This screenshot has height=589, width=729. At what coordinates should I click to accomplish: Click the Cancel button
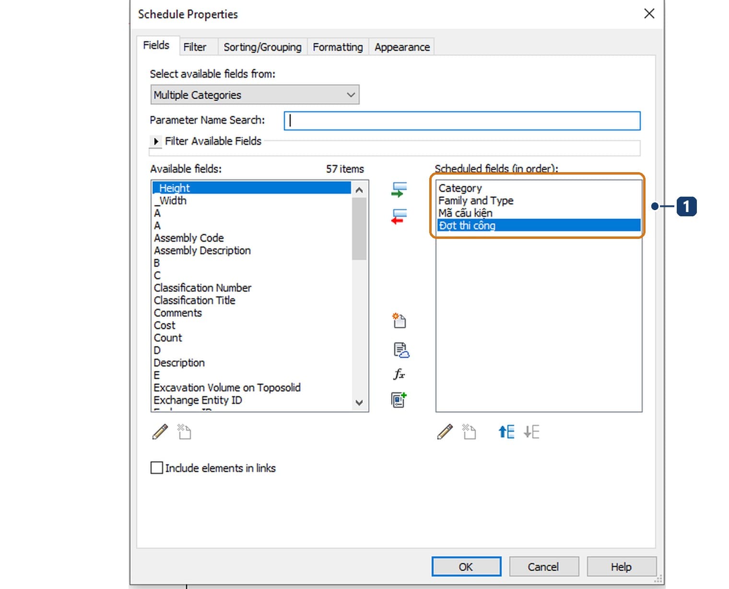[543, 566]
